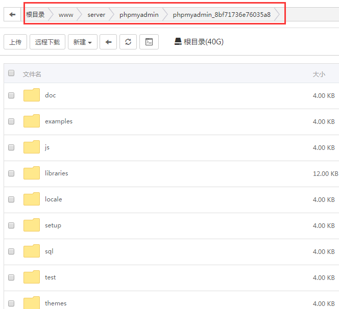Click the toolbar back arrow button next to 新建

click(x=108, y=42)
